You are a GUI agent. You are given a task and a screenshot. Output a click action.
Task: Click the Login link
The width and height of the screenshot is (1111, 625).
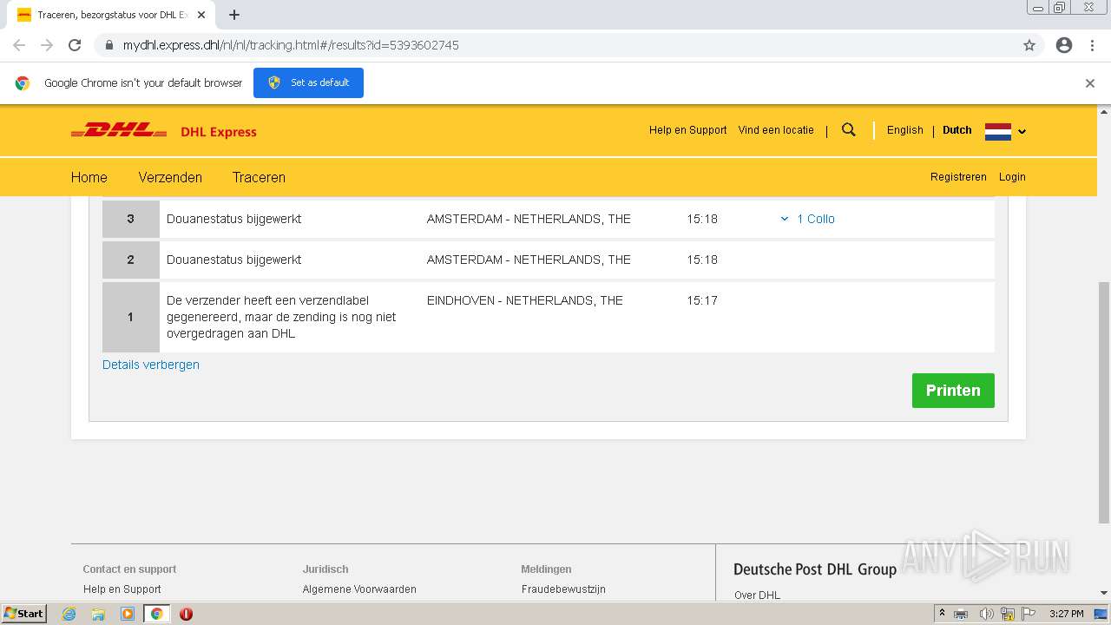click(x=1012, y=176)
